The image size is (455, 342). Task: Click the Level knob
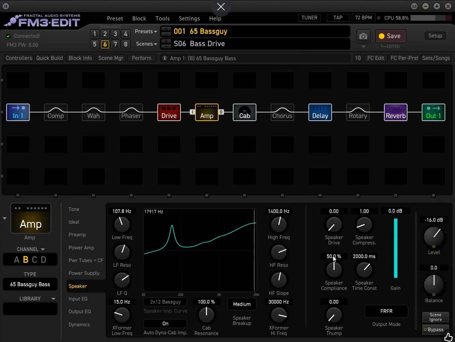coord(434,237)
